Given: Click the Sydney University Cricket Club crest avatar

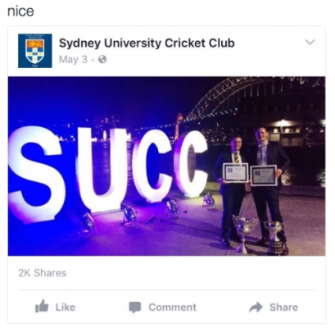Looking at the screenshot, I should tap(35, 51).
